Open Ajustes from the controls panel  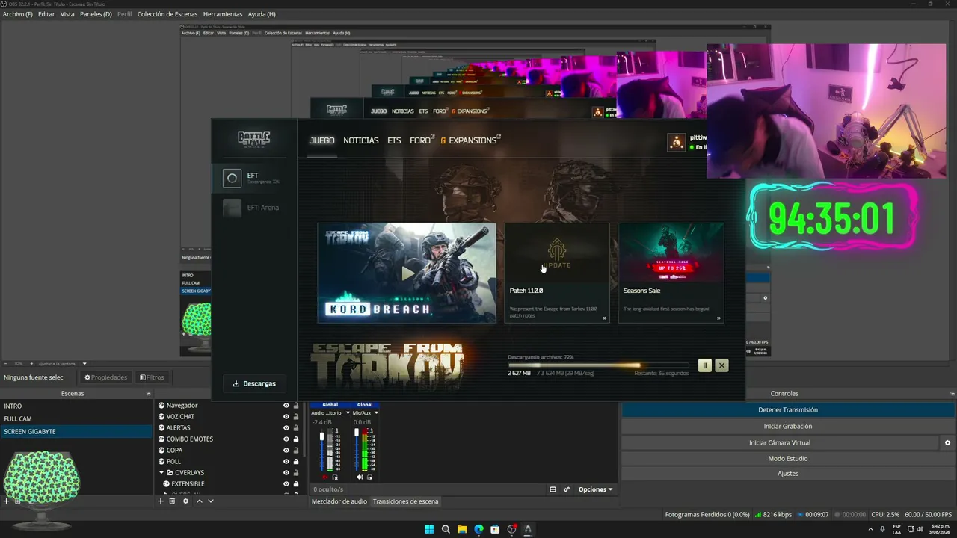[788, 474]
